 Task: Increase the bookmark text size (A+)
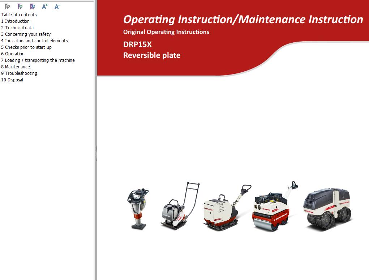click(x=45, y=7)
